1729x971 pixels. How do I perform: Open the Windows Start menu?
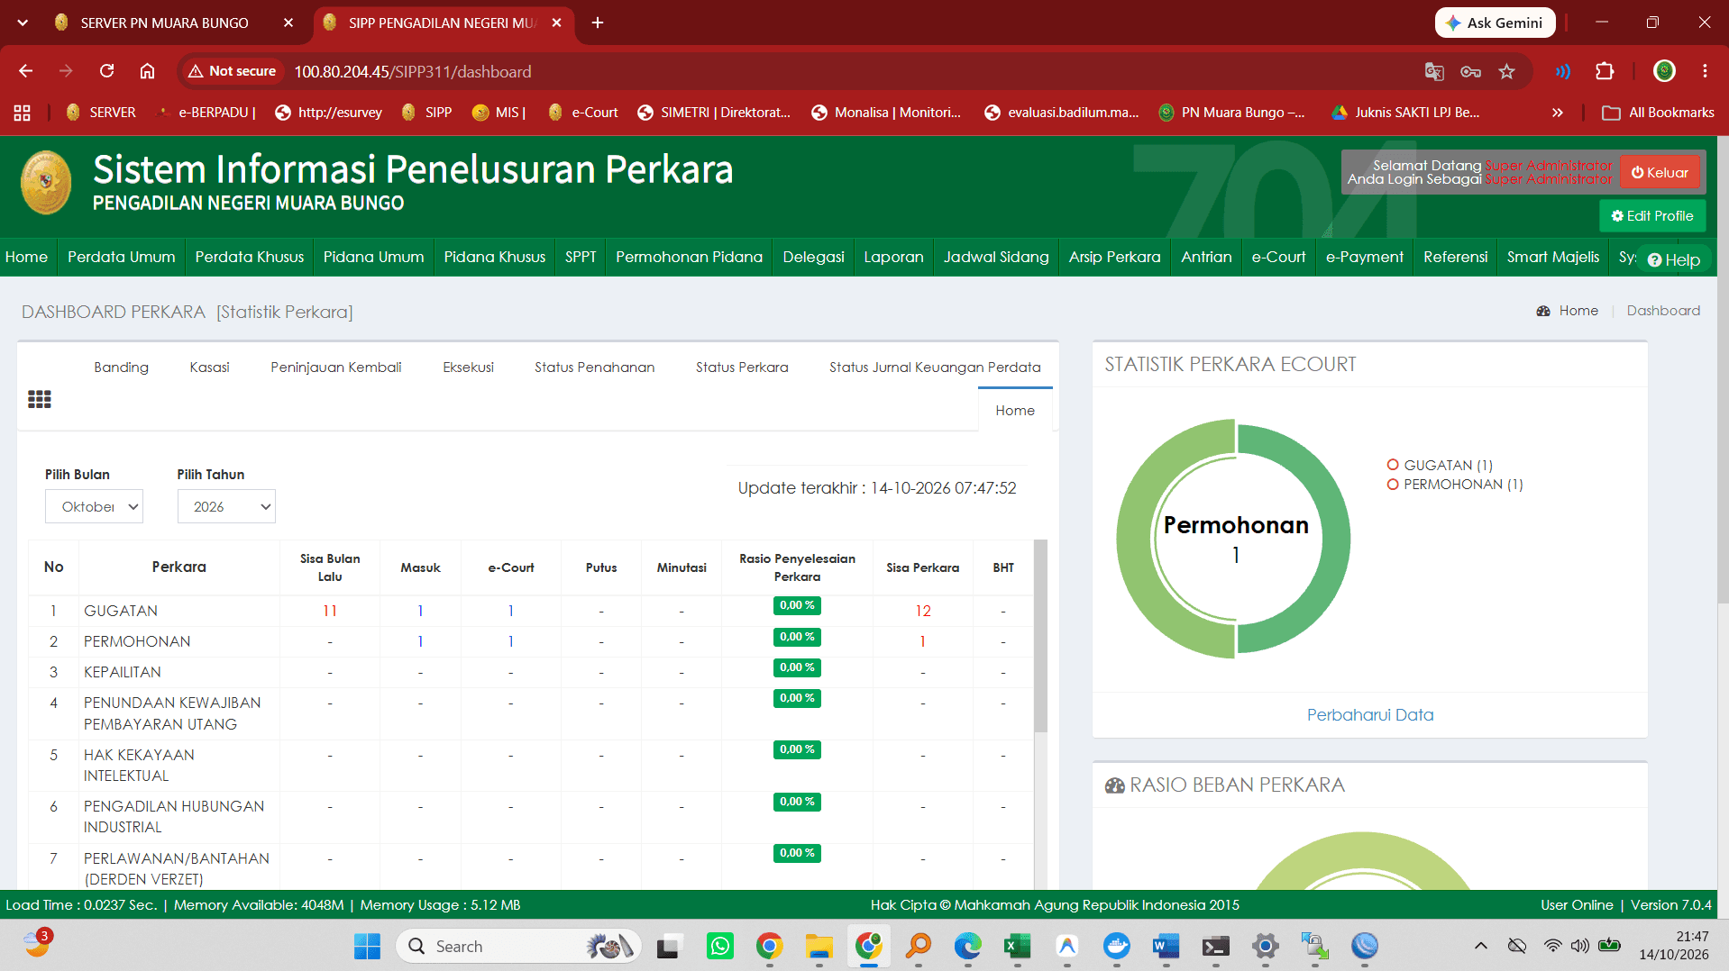click(x=367, y=946)
